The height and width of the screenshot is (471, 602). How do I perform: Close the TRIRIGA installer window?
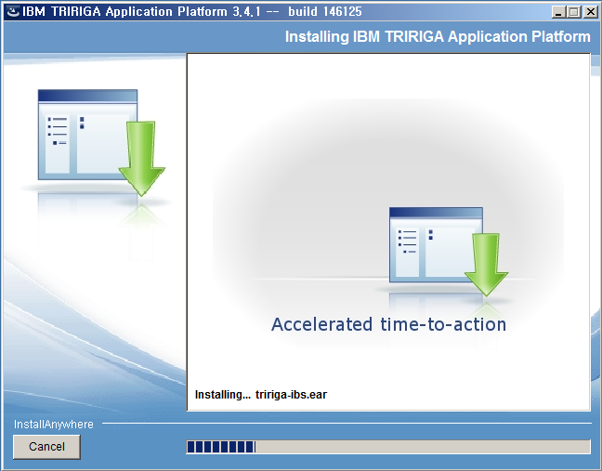click(x=591, y=12)
